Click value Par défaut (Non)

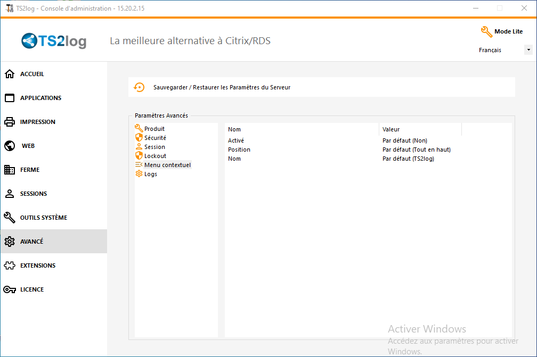(x=405, y=140)
